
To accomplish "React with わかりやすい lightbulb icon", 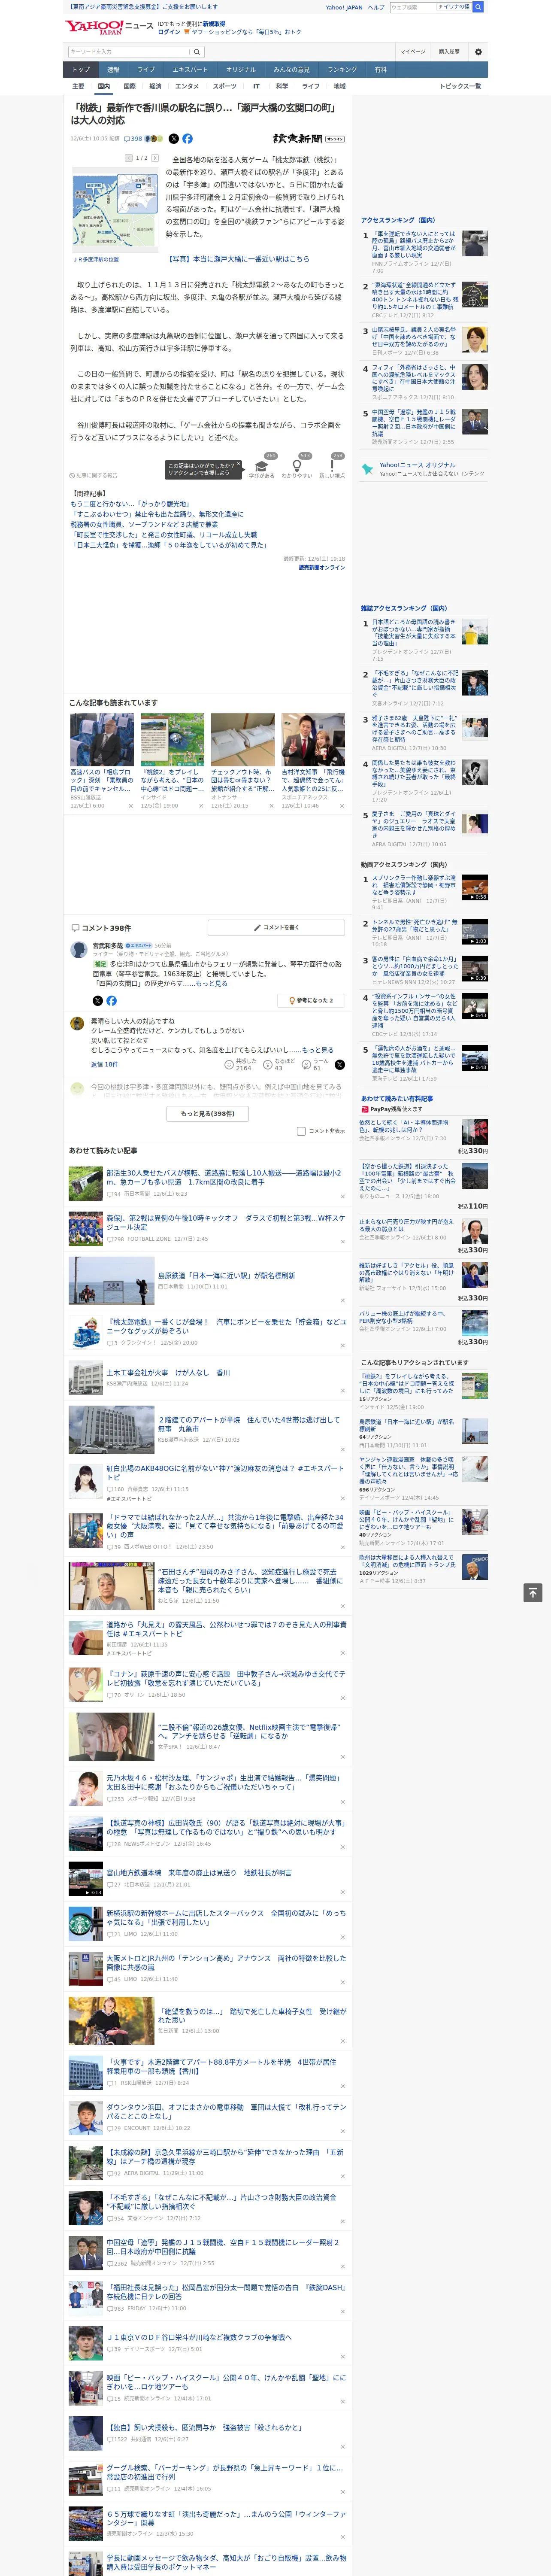I will (x=297, y=466).
